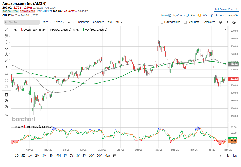Activate the magnet snap tool
The height and width of the screenshot is (167, 241).
click(6, 68)
